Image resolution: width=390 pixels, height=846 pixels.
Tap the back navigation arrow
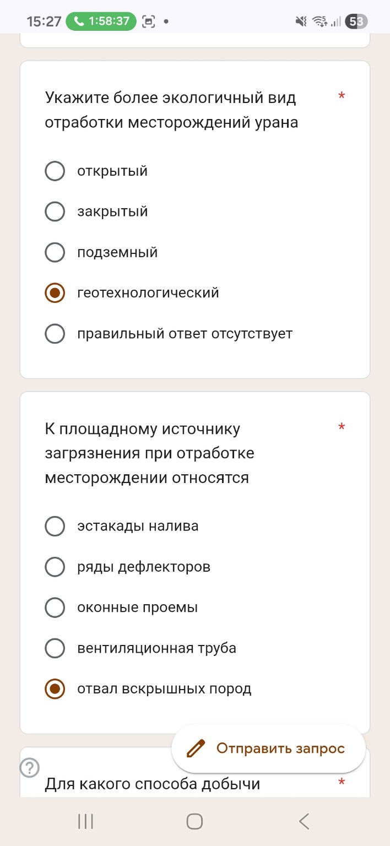(304, 821)
